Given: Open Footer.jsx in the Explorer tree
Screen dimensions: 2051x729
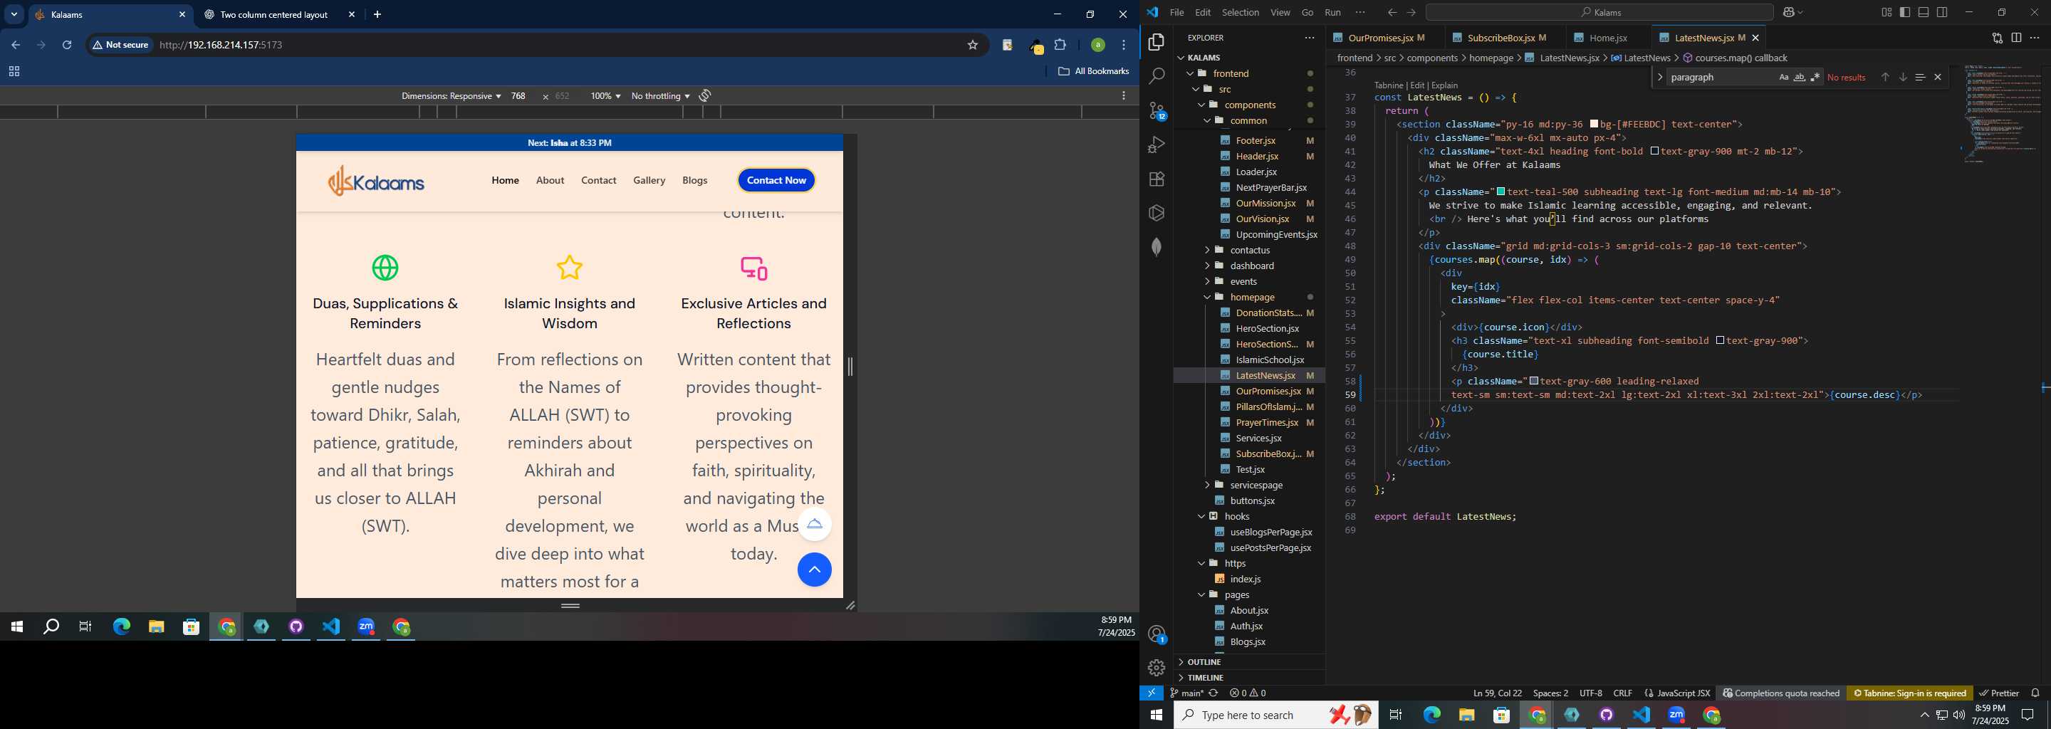Looking at the screenshot, I should coord(1256,140).
